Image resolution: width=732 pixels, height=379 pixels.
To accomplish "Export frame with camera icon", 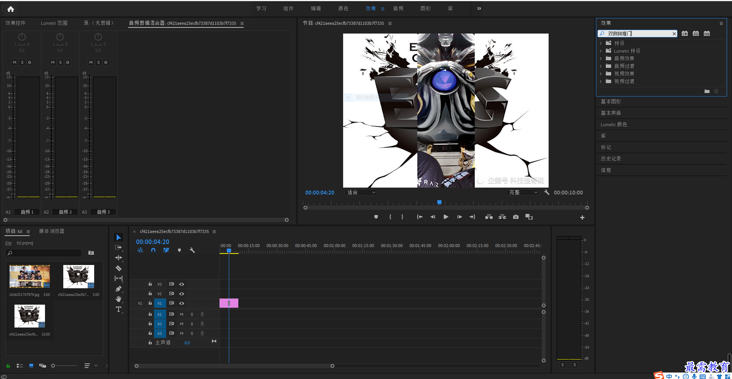I will (x=515, y=217).
